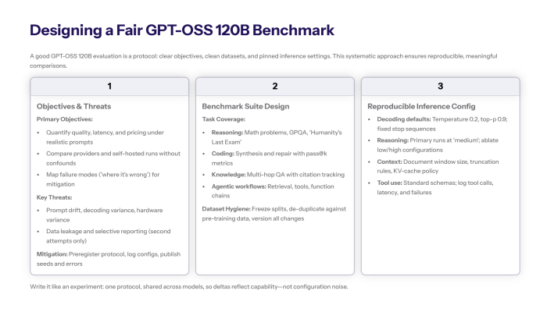Select the number 2 card header

coord(274,86)
